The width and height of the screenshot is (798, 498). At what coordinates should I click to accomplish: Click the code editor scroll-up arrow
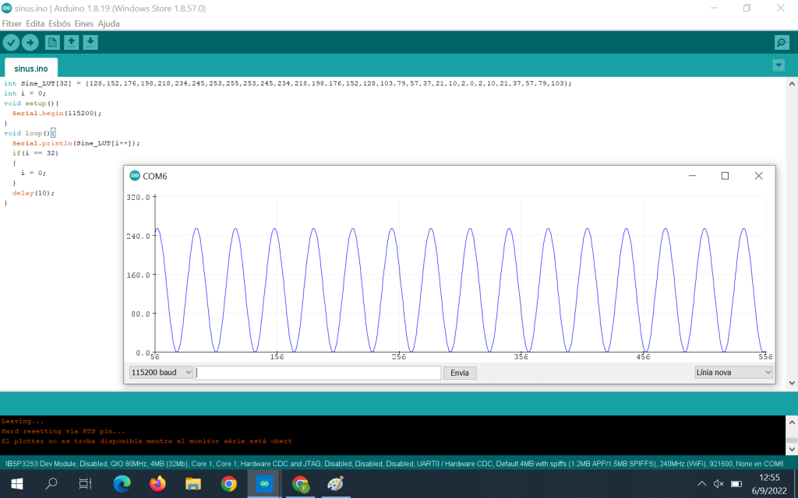coord(791,82)
